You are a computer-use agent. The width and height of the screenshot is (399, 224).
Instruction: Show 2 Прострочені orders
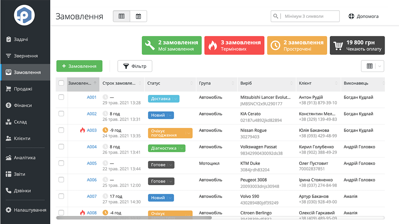(297, 45)
